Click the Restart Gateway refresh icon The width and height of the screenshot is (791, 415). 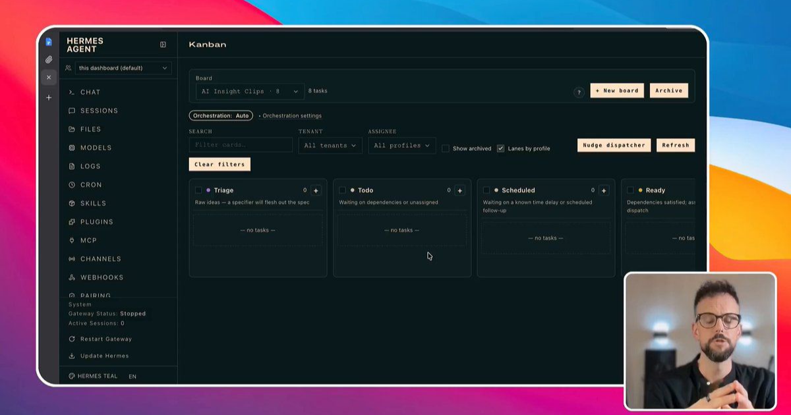tap(72, 339)
